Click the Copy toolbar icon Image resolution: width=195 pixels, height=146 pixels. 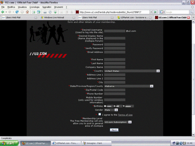point(67,12)
